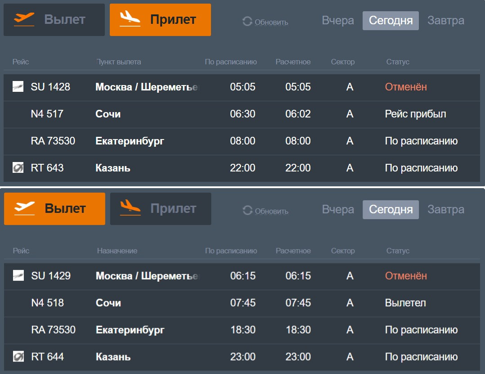Click the Aeroflot logo beside SU 1429
The height and width of the screenshot is (374, 485).
[x=18, y=276]
